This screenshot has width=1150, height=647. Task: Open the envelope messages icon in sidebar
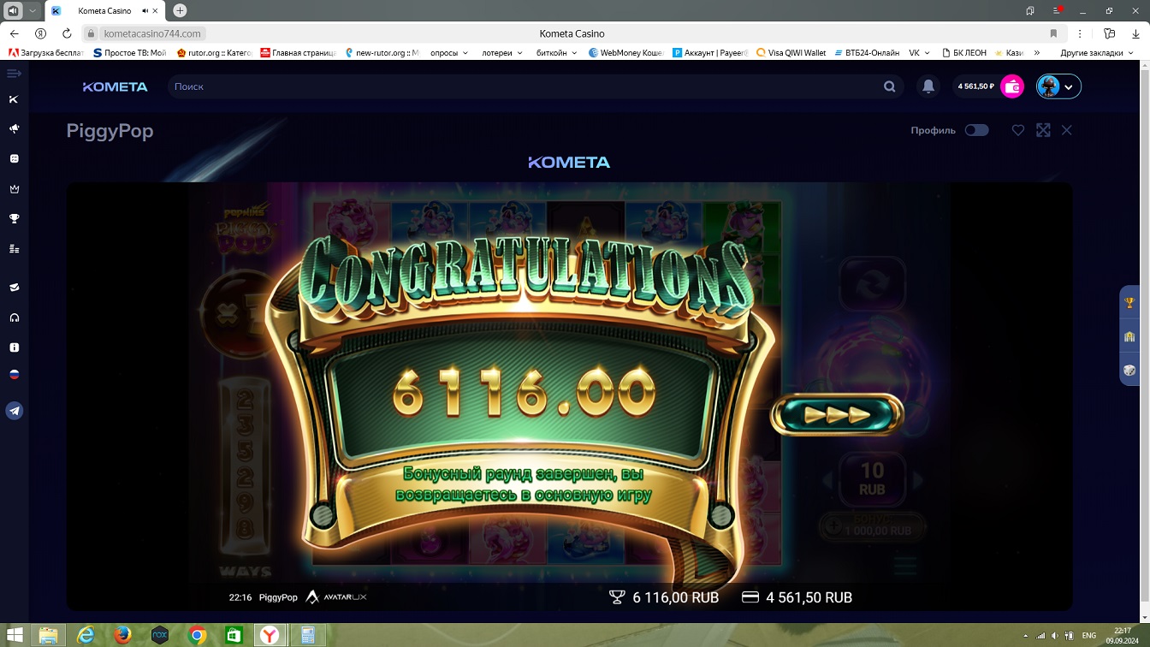[14, 288]
